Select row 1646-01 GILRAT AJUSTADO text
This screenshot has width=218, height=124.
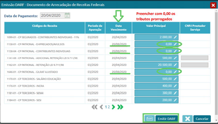(32, 72)
